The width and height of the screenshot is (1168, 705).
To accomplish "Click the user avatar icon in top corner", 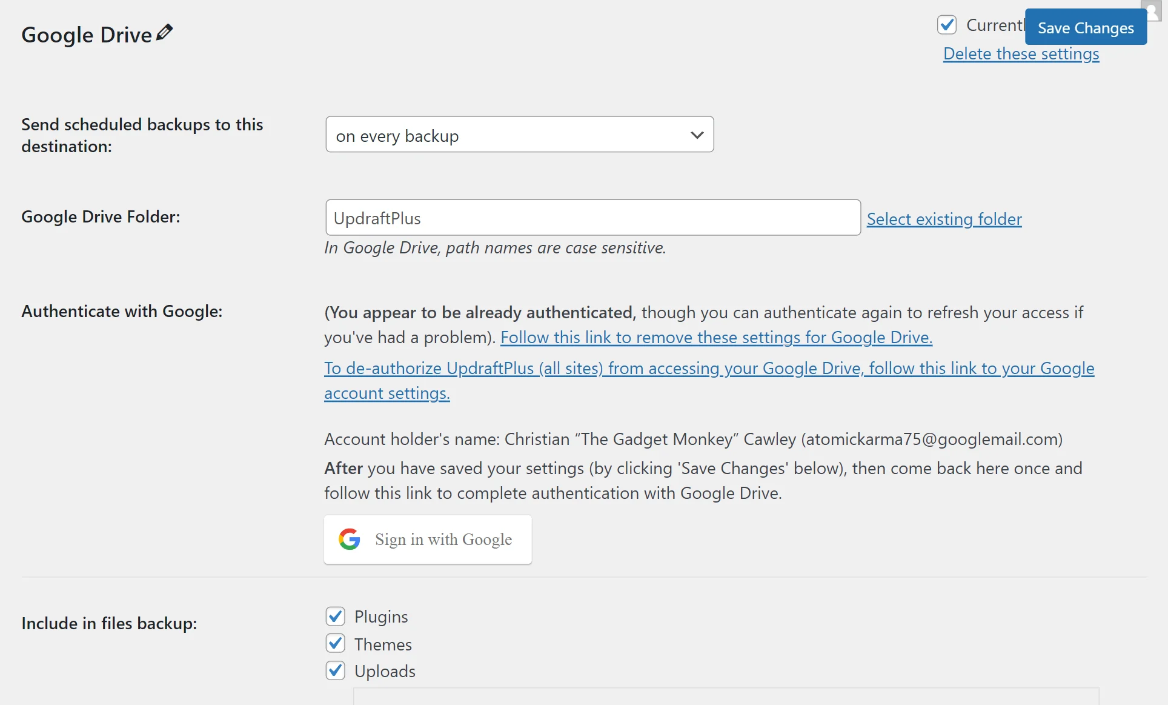I will (x=1152, y=10).
